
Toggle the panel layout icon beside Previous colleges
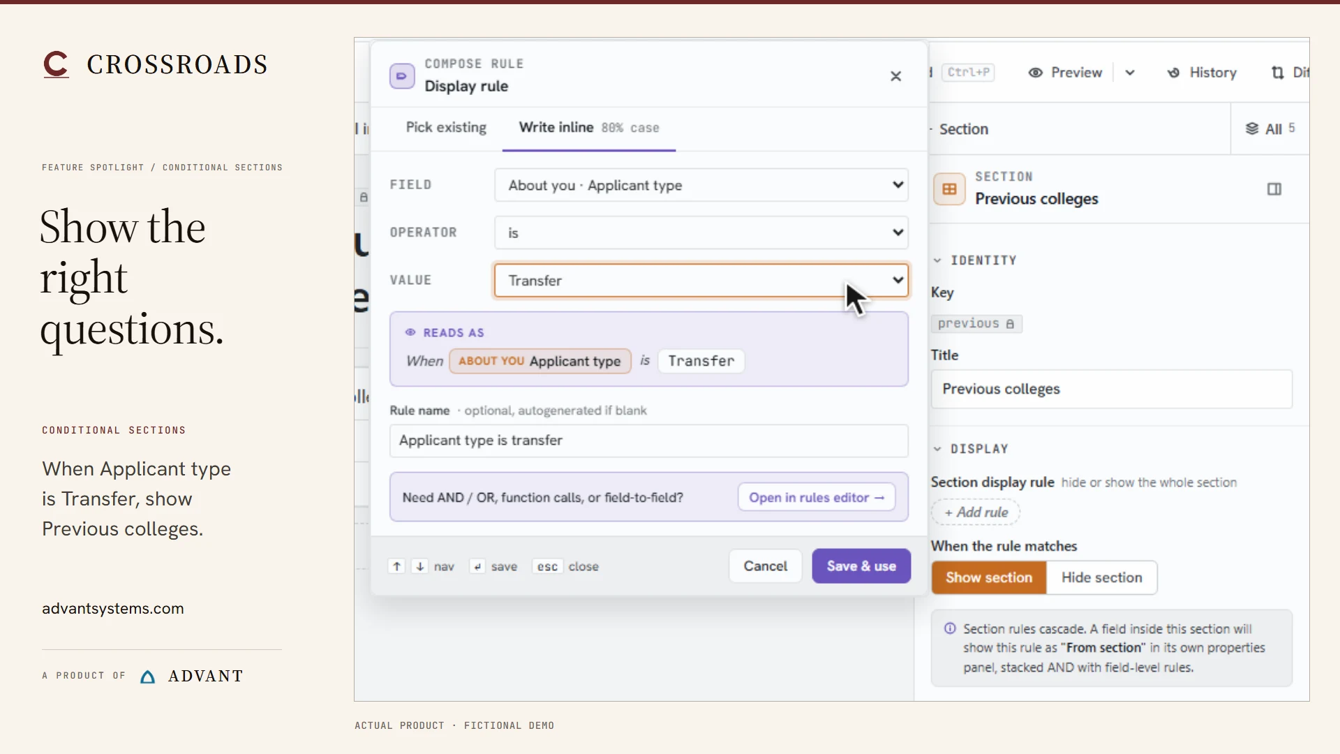pyautogui.click(x=1274, y=189)
